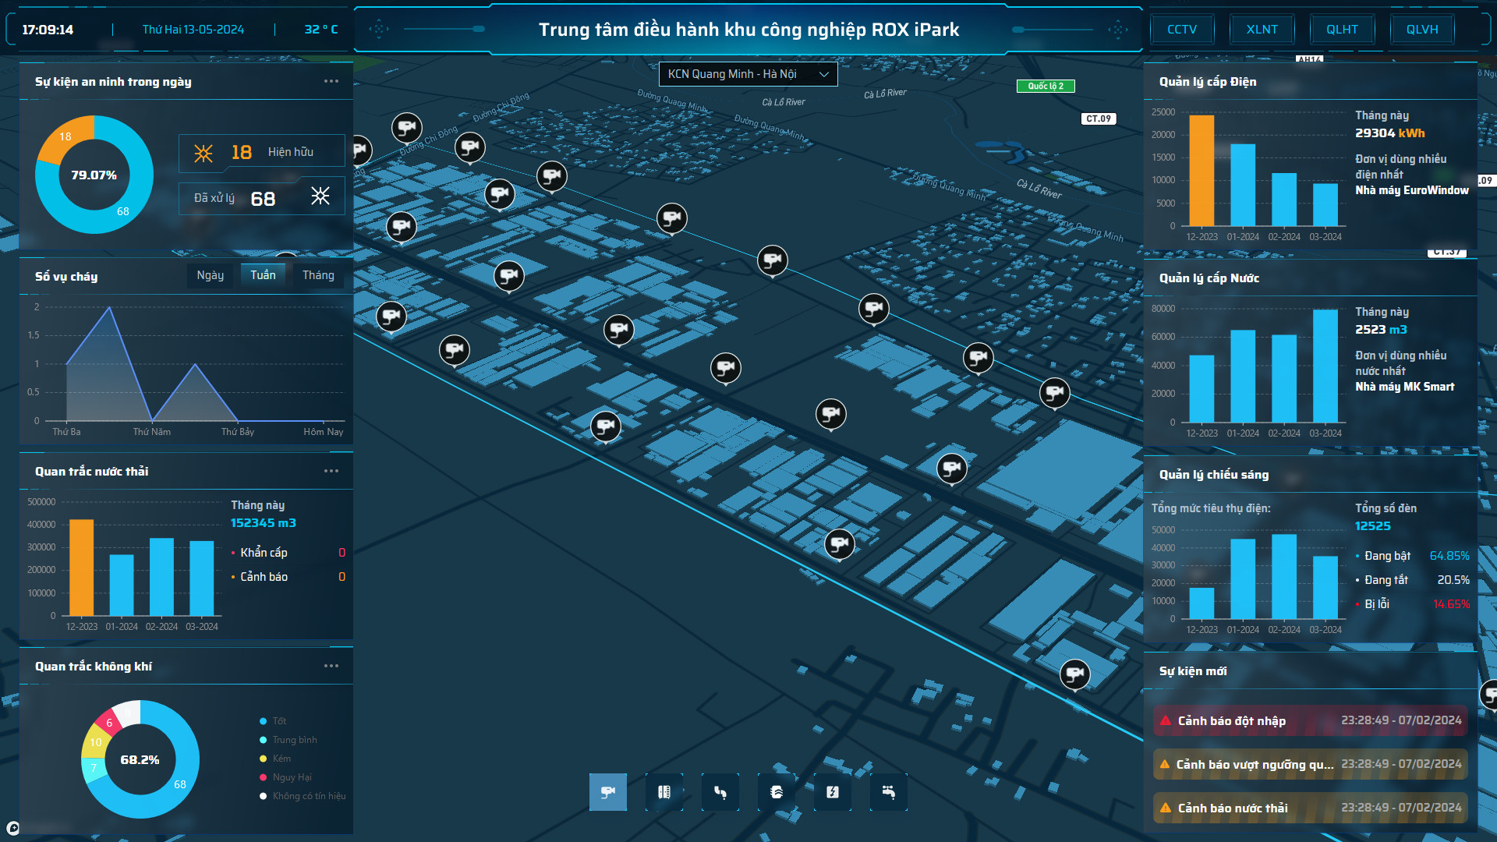Click the air filter layer icon

coord(777,792)
